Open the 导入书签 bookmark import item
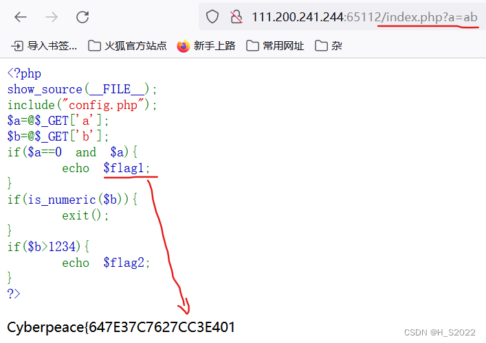The image size is (486, 343). click(x=44, y=46)
